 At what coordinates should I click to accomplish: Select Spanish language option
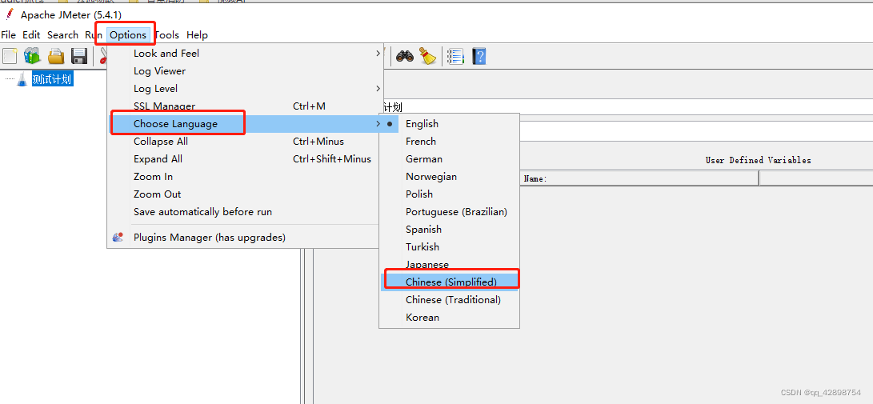450,230
